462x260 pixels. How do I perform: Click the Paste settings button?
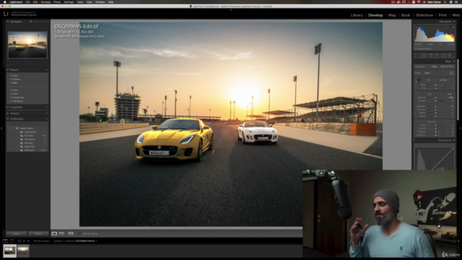(38, 233)
